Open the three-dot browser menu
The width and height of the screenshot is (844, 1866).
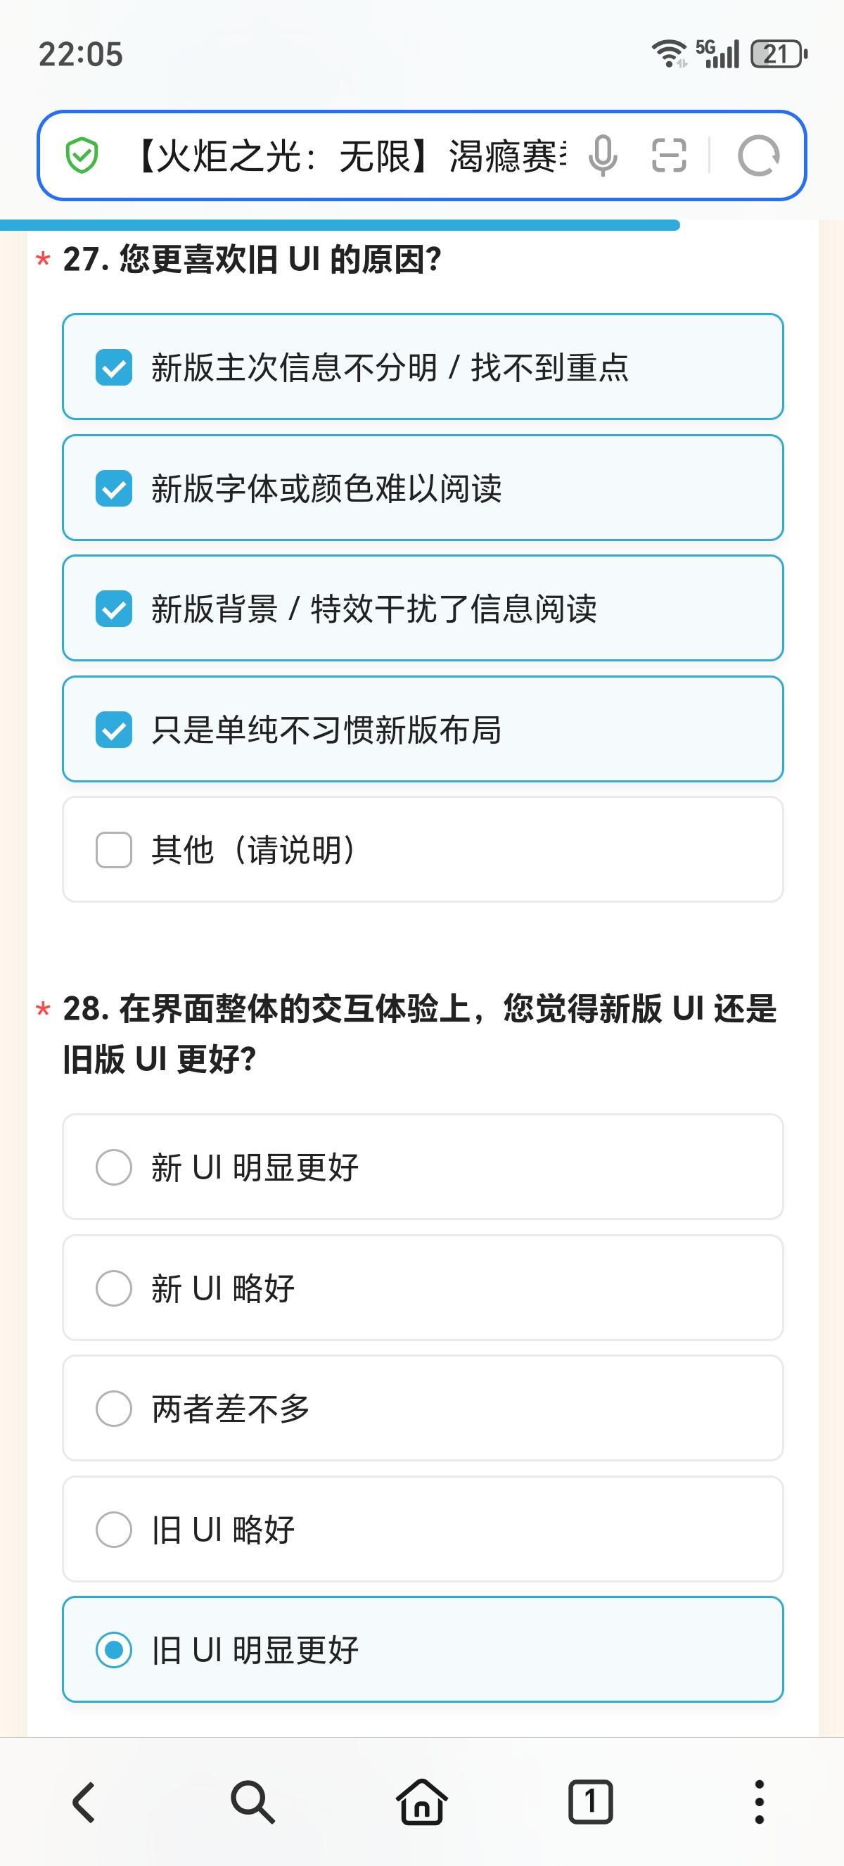click(x=759, y=1801)
